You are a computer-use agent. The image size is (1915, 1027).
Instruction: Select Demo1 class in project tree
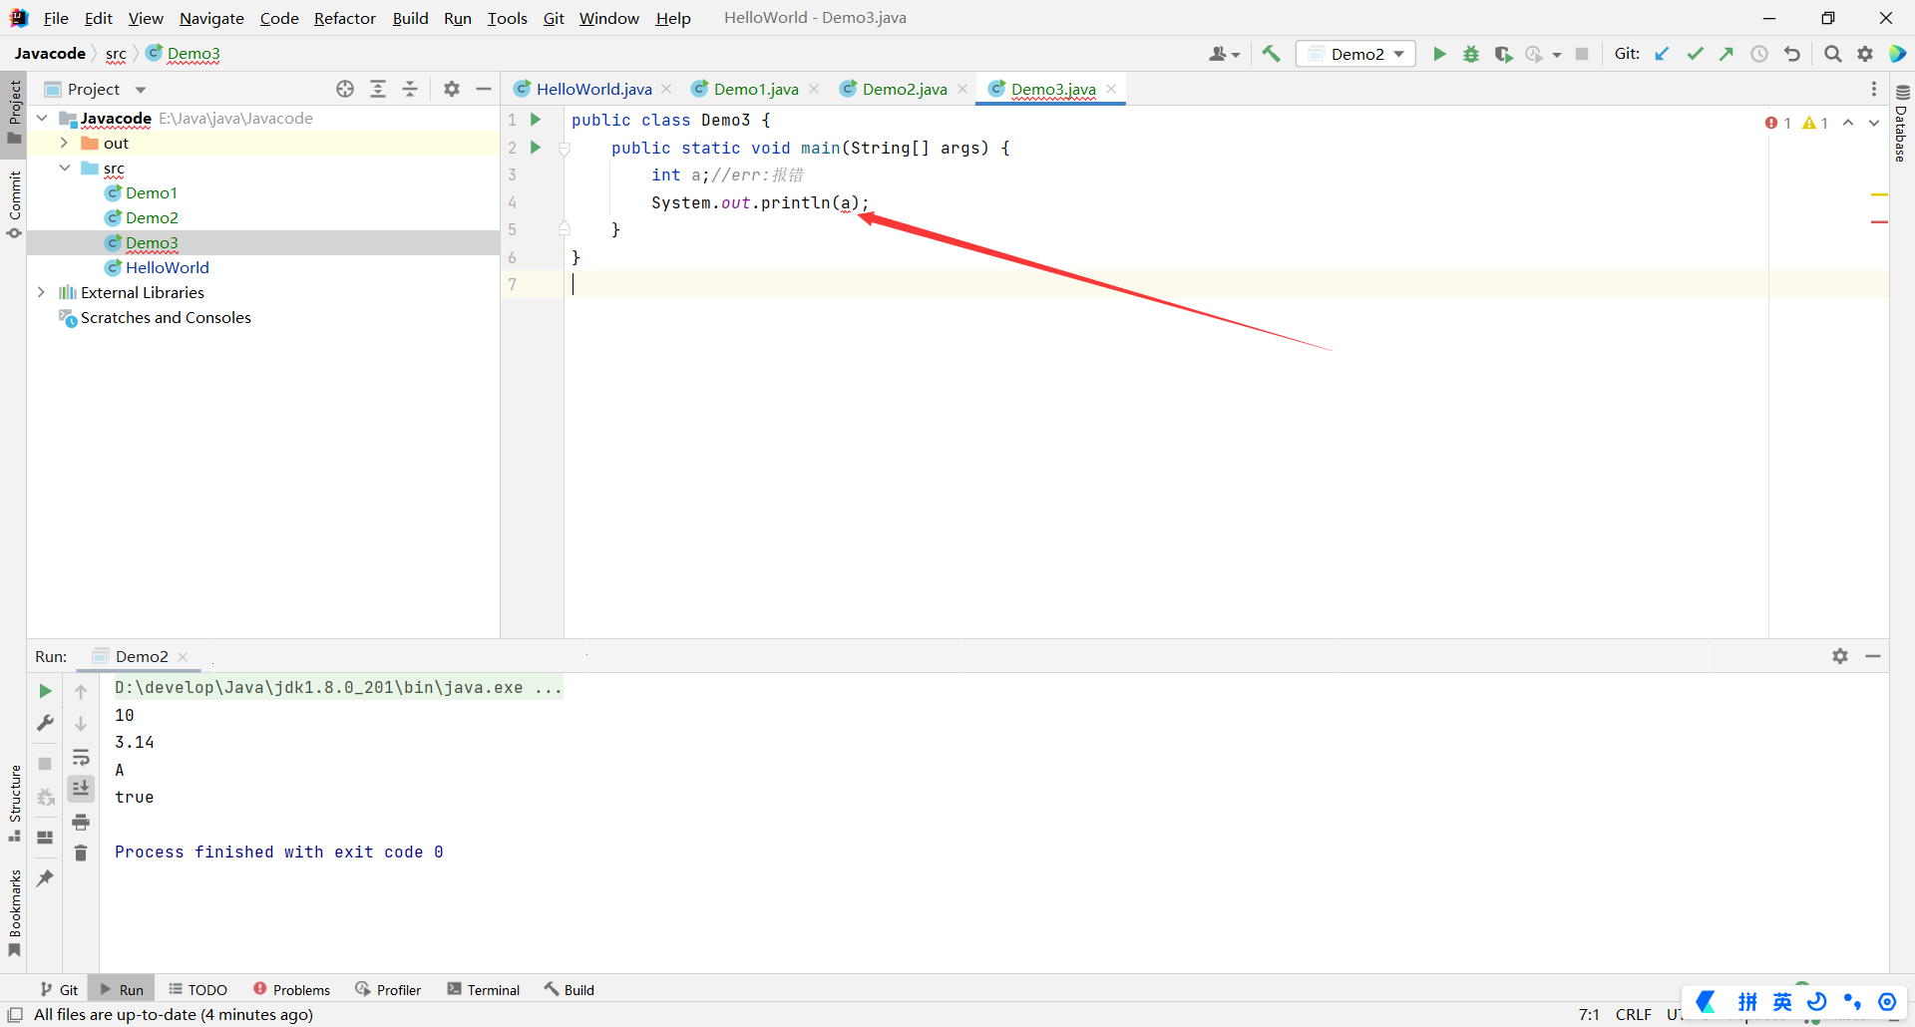pos(151,192)
